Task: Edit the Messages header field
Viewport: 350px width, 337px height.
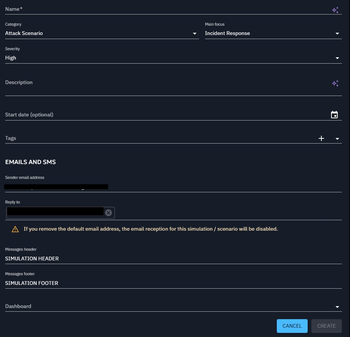Action: pos(171,259)
